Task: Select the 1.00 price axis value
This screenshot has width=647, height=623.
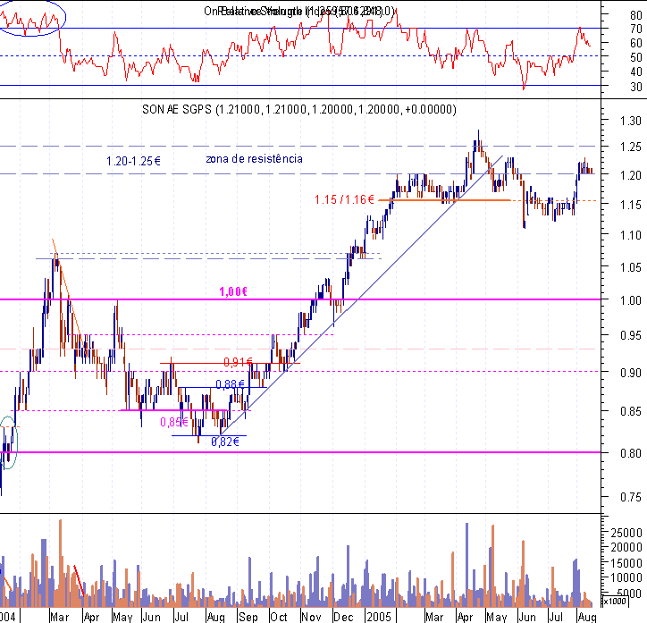Action: (631, 300)
